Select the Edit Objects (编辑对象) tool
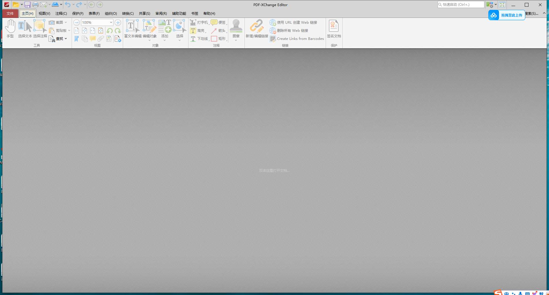This screenshot has height=295, width=549. point(150,29)
